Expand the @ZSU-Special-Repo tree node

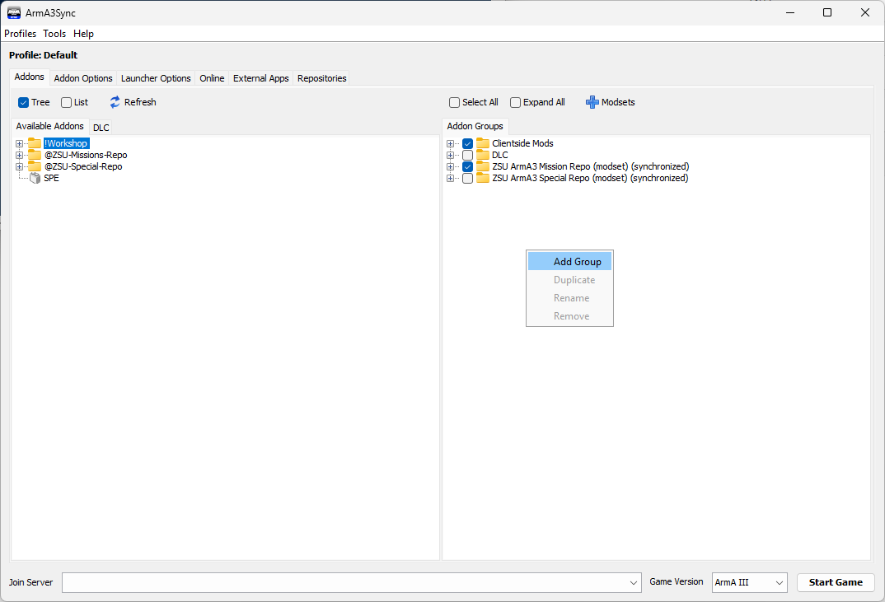coord(19,166)
